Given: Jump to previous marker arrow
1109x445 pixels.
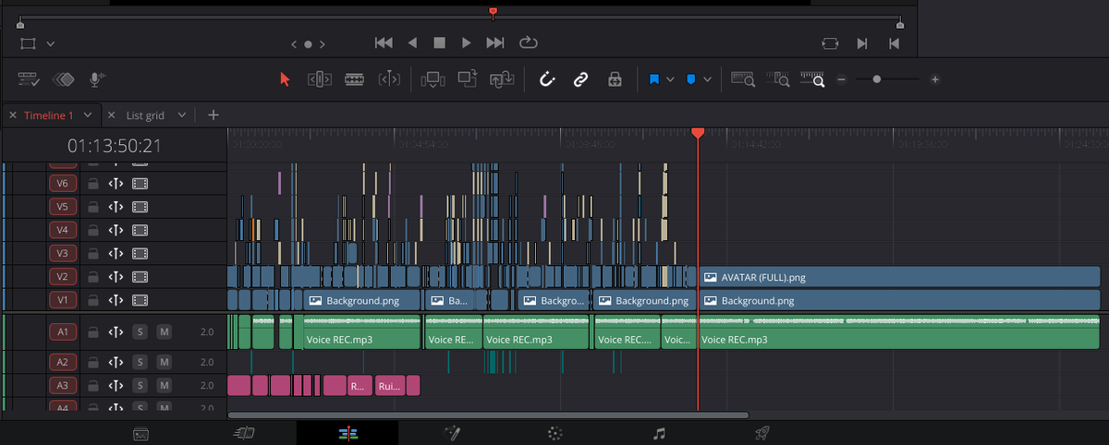Looking at the screenshot, I should tap(294, 43).
